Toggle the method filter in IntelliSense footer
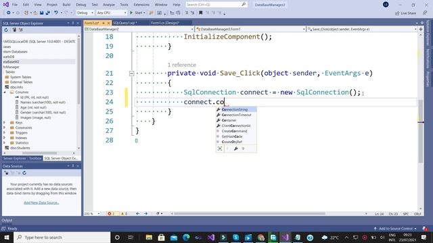This screenshot has width=433, height=243. 244,148
